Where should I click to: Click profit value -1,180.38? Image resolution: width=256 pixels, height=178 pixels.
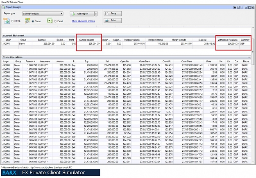212,65
